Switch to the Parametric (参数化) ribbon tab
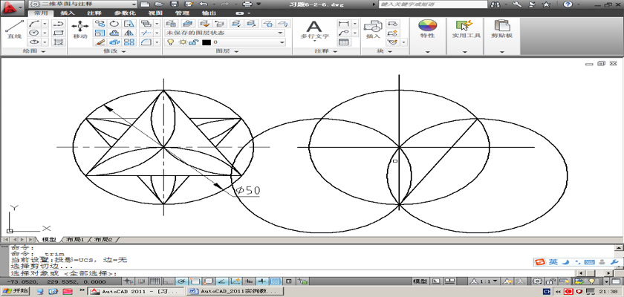This screenshot has width=624, height=297. point(124,13)
